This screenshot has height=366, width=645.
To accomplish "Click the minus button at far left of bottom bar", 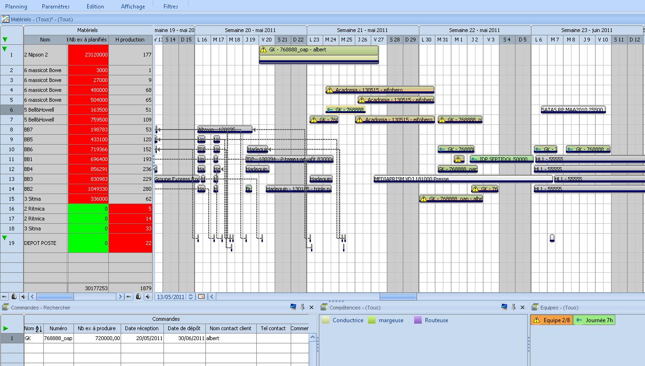I will click(5, 297).
